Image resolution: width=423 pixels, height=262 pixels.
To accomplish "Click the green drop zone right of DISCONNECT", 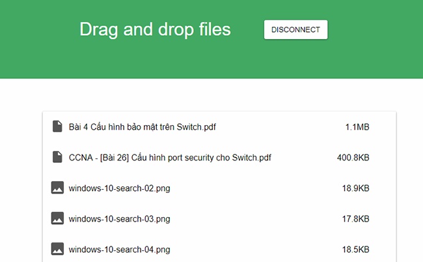I will [x=375, y=30].
